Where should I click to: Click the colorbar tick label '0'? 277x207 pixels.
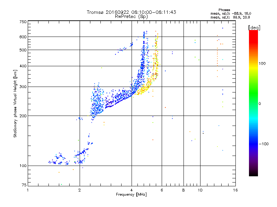point(260,104)
